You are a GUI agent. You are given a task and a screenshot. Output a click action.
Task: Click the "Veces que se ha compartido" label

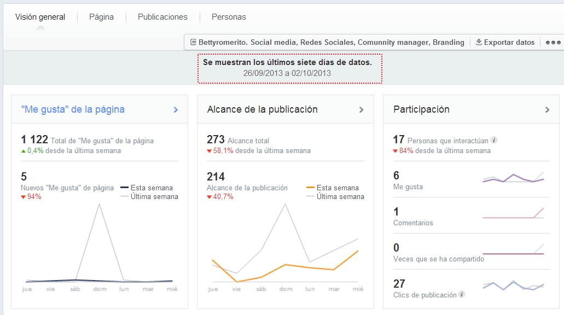tap(439, 259)
